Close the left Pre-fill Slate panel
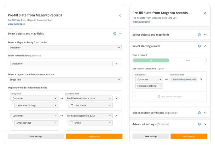Screen dimensions: 215x148 pos(120,16)
